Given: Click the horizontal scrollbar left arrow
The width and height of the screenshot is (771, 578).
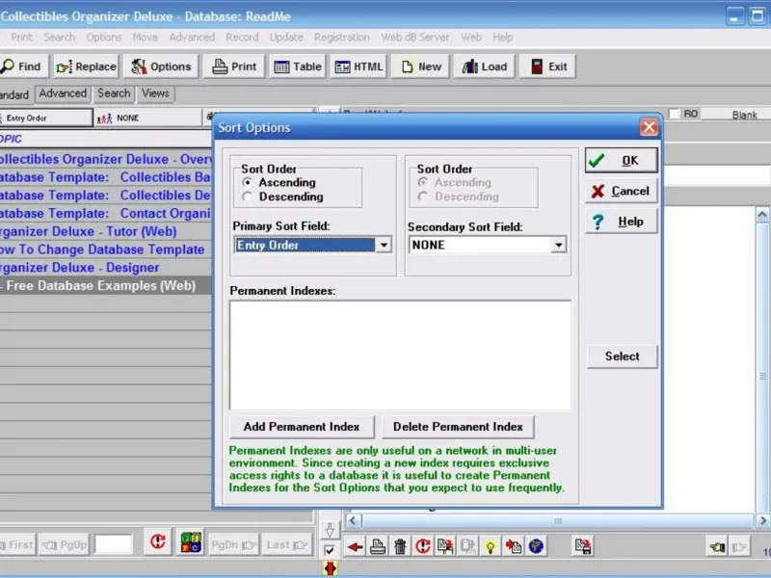Looking at the screenshot, I should tap(353, 520).
